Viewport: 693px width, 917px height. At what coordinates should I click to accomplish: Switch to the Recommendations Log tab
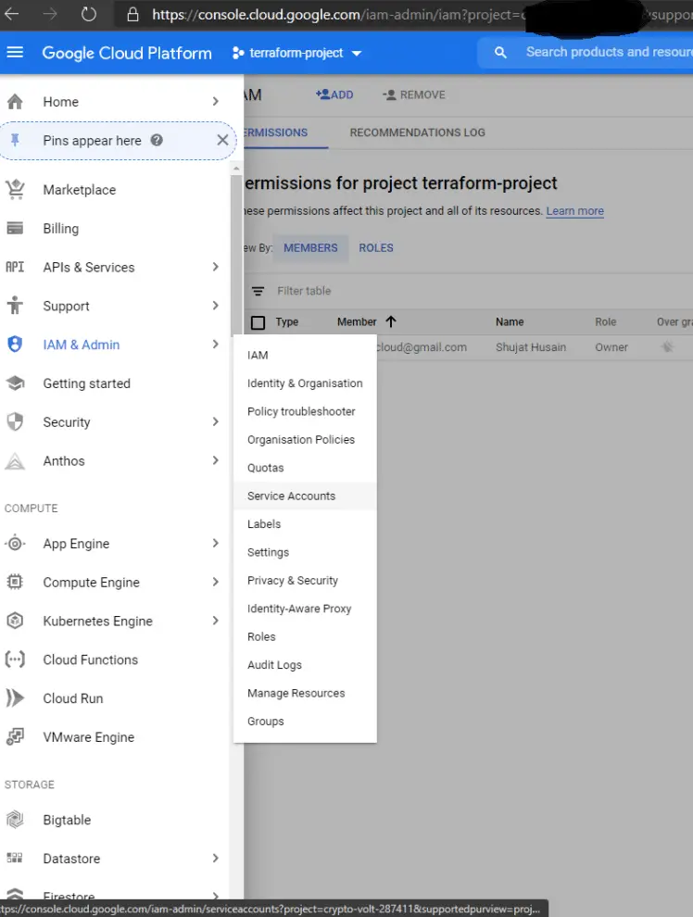click(418, 132)
